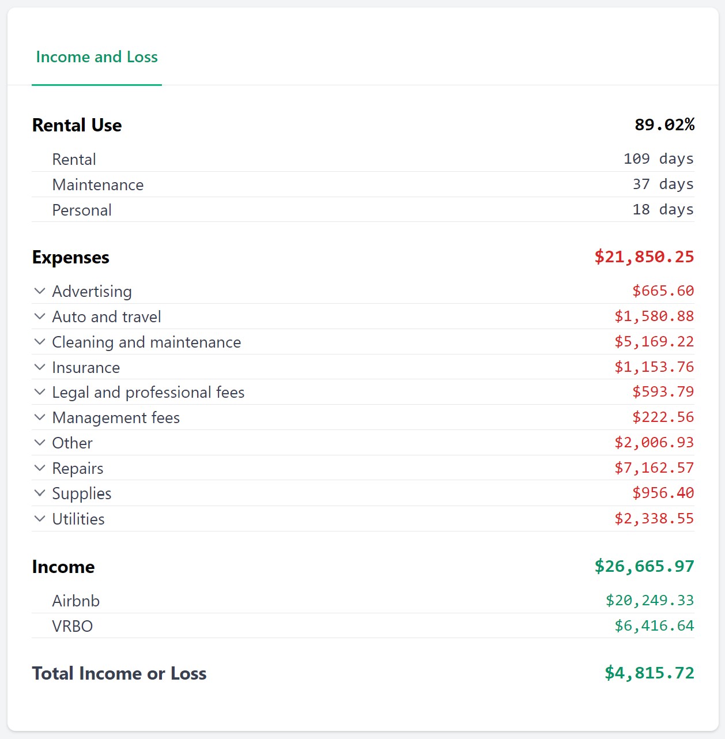
Task: Click the Expenses total $21,850.25
Action: click(644, 257)
